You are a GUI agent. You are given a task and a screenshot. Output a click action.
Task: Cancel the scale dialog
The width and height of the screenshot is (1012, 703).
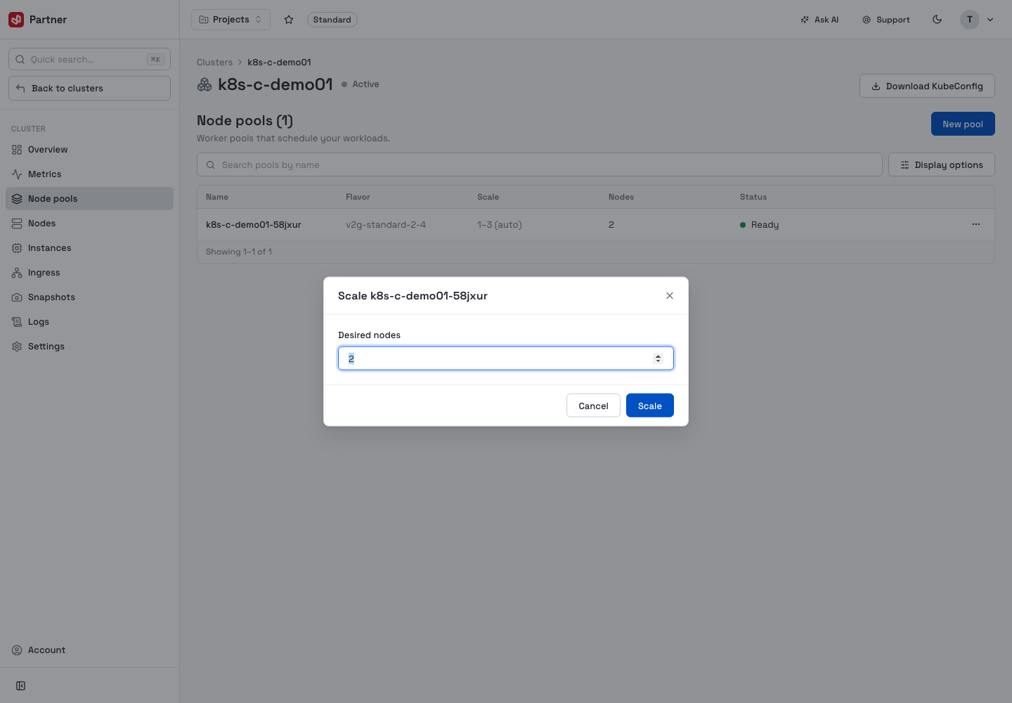pyautogui.click(x=593, y=406)
